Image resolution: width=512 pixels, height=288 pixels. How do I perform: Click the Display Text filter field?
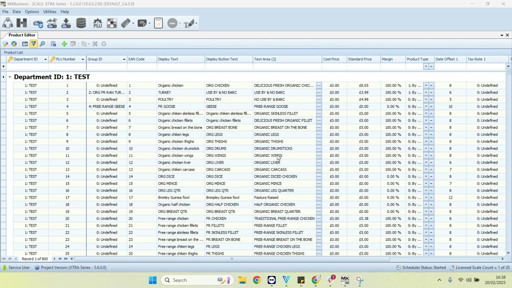pos(181,67)
